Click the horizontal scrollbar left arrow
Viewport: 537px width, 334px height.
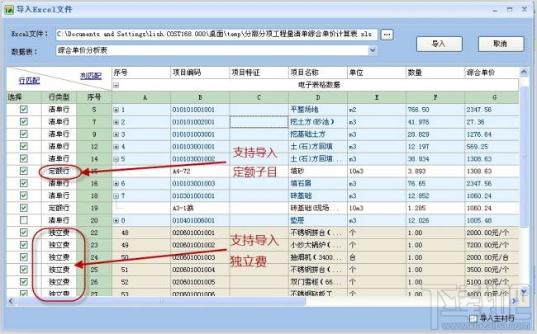(11, 301)
